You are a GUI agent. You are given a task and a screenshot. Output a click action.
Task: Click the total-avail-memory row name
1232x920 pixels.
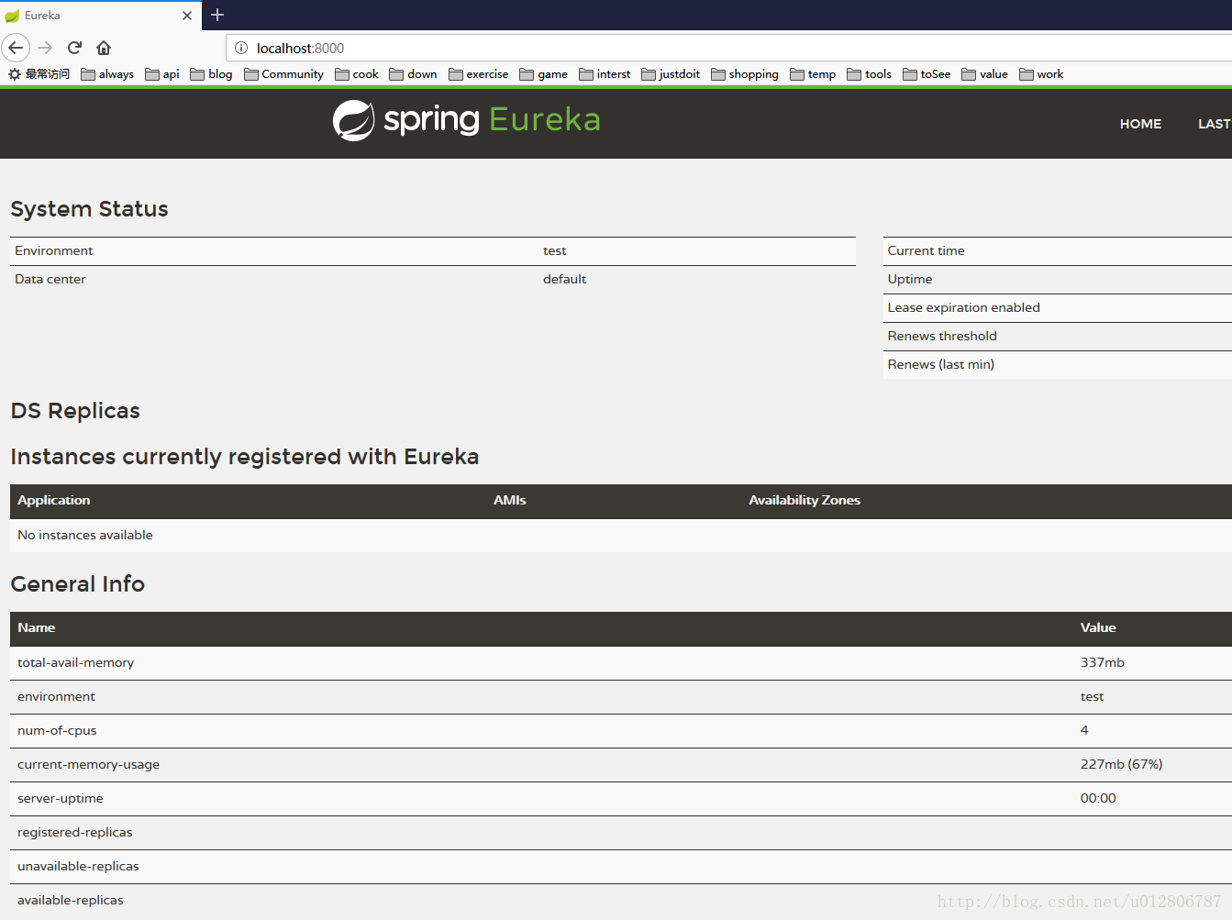click(76, 662)
